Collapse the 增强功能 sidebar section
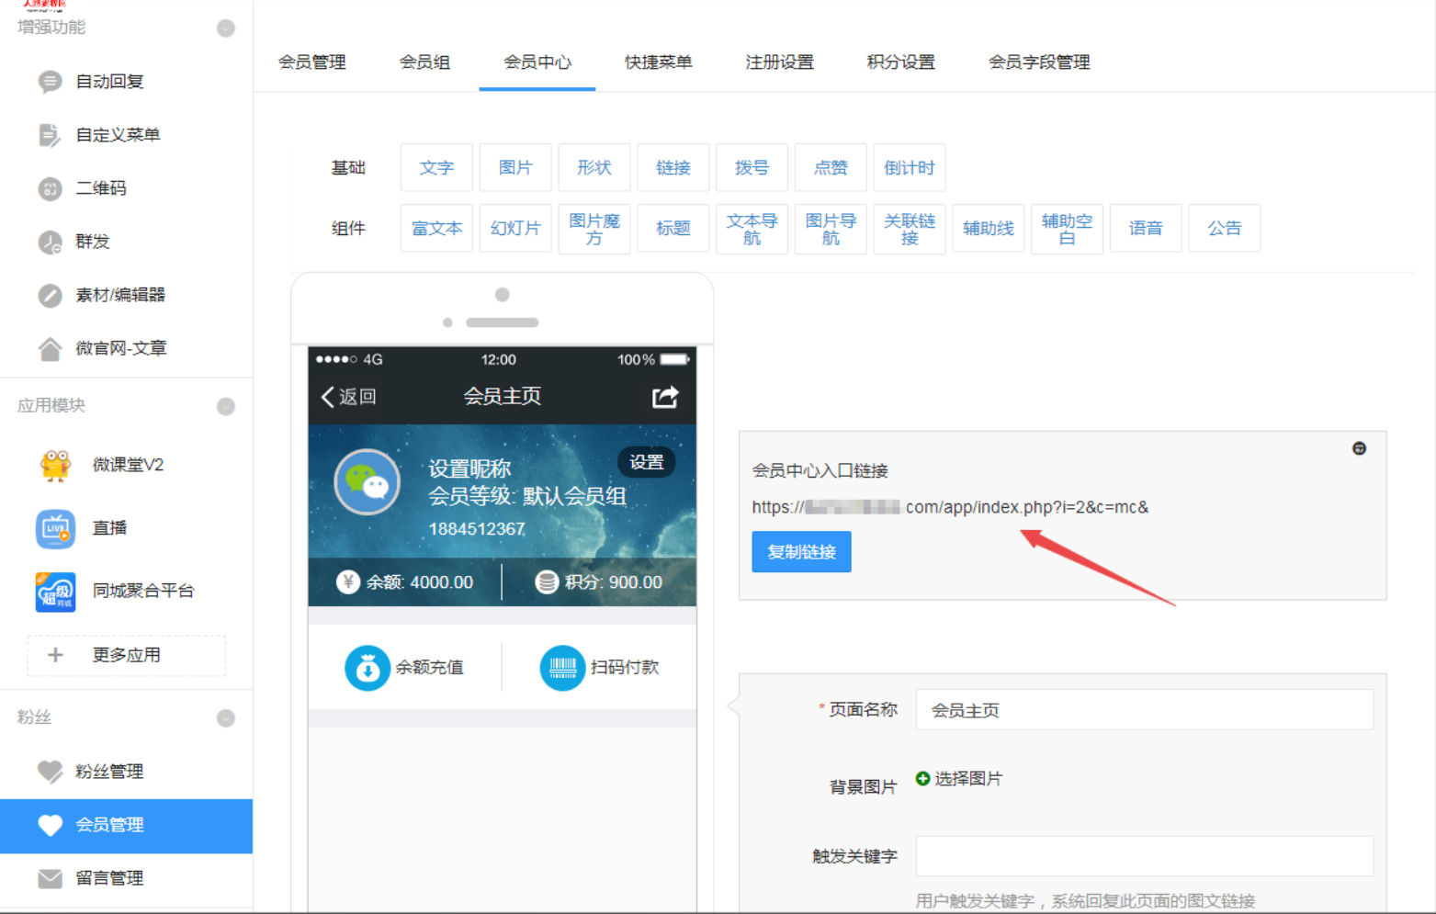Screen dimensions: 1436x914 225,28
